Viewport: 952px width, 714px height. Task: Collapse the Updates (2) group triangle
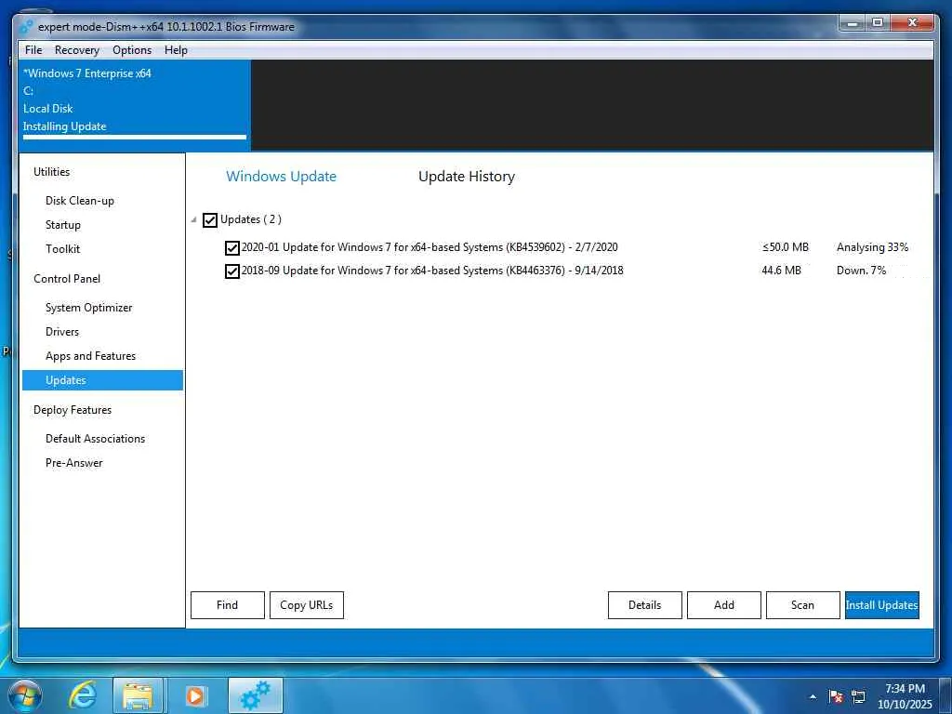(193, 219)
